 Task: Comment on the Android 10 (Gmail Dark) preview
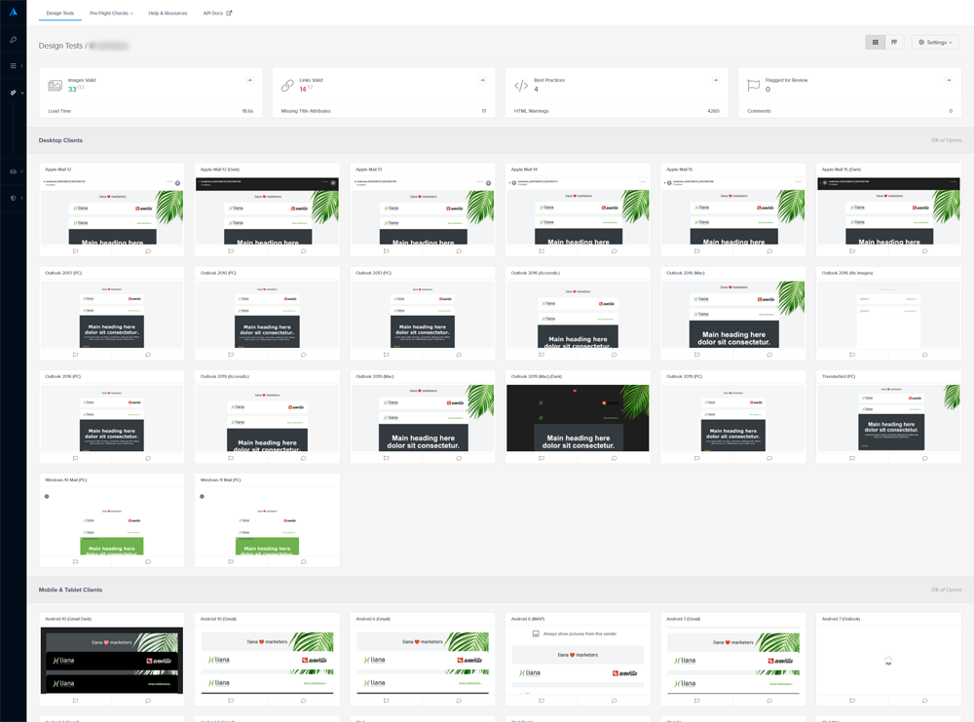pos(148,701)
